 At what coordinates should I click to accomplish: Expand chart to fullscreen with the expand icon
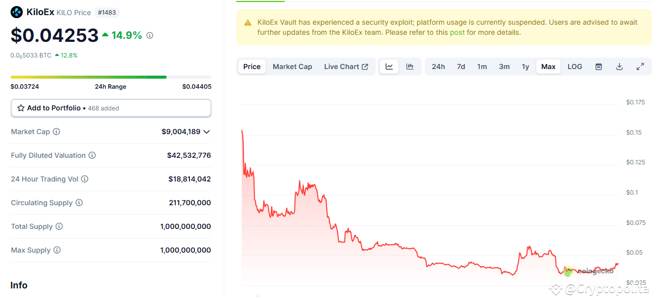[640, 66]
